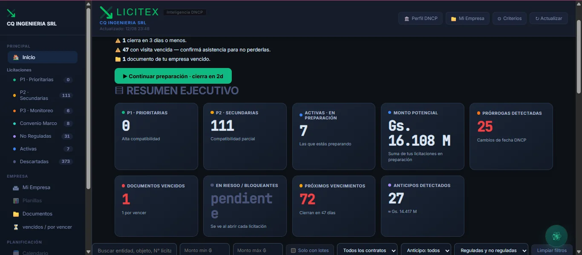This screenshot has width=582, height=255.
Task: Open the En Riesgo / Bloqueantes card
Action: pos(245,206)
